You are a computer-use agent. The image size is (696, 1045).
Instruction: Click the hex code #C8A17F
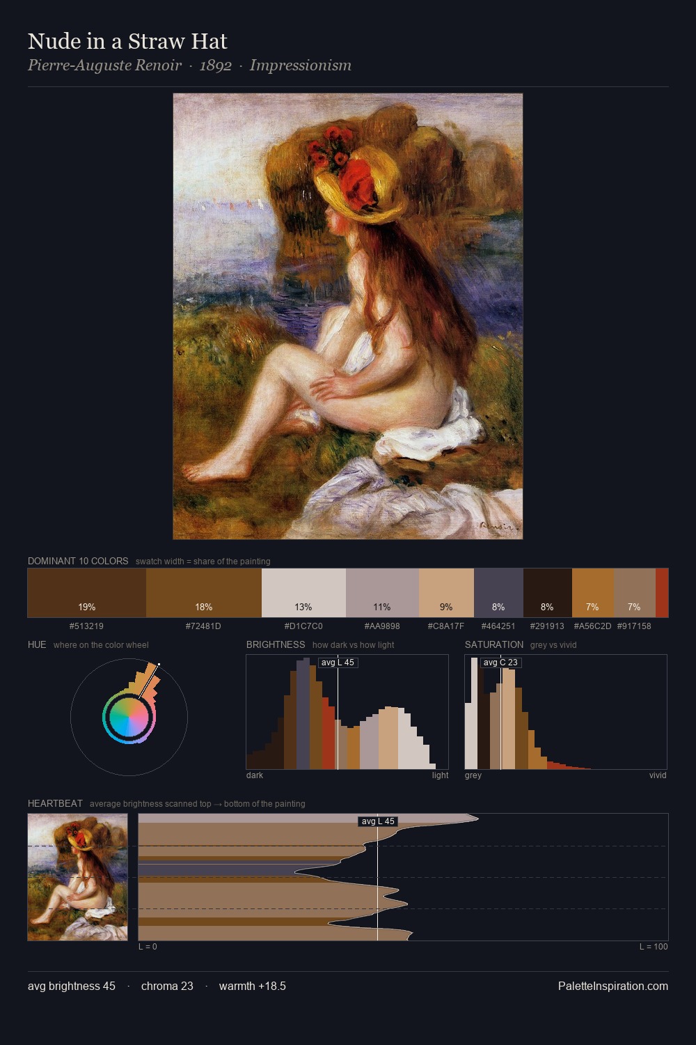(x=446, y=626)
